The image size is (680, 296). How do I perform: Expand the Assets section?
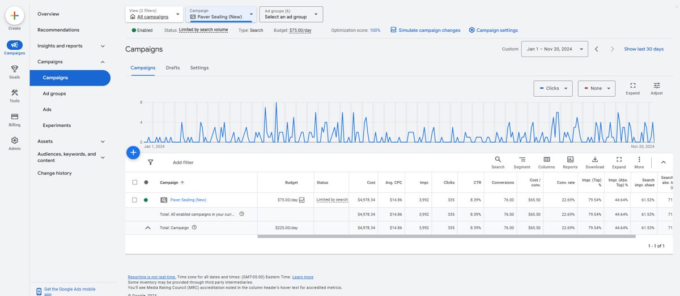pyautogui.click(x=103, y=141)
